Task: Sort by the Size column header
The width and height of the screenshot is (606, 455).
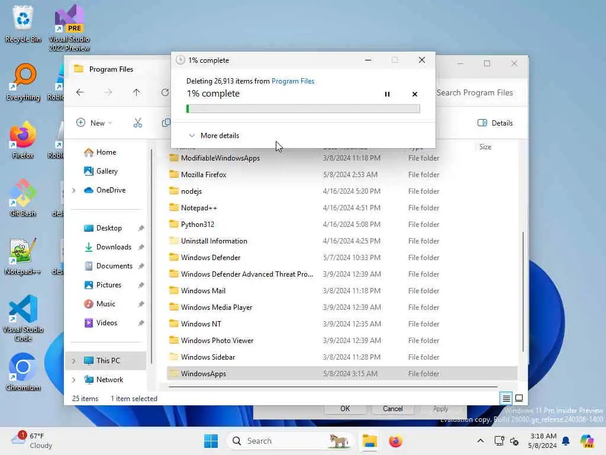Action: click(x=485, y=147)
